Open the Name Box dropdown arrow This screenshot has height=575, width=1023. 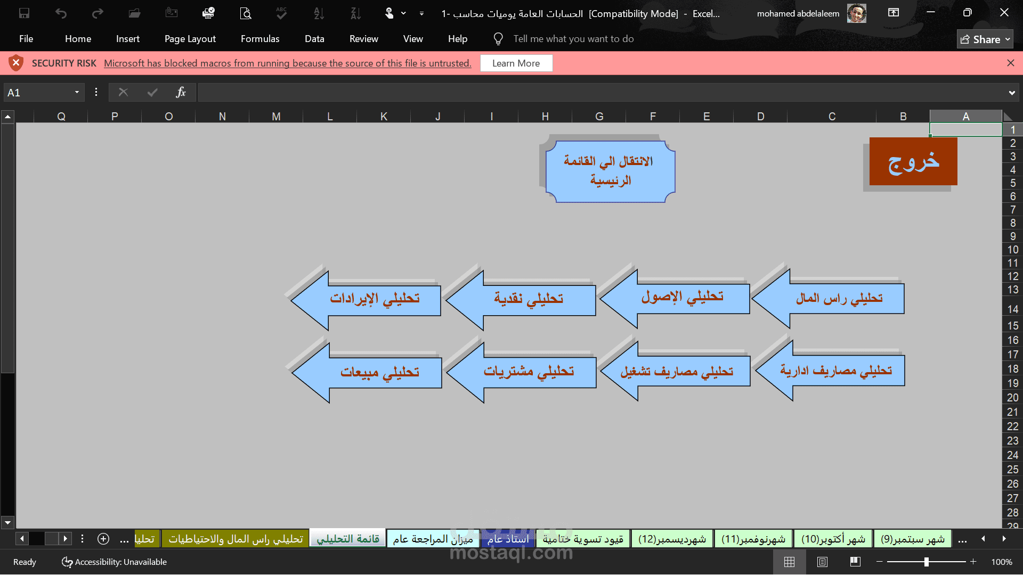pos(77,93)
